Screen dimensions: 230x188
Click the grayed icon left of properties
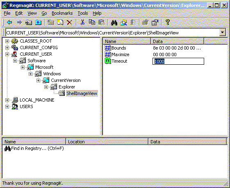click(146, 23)
